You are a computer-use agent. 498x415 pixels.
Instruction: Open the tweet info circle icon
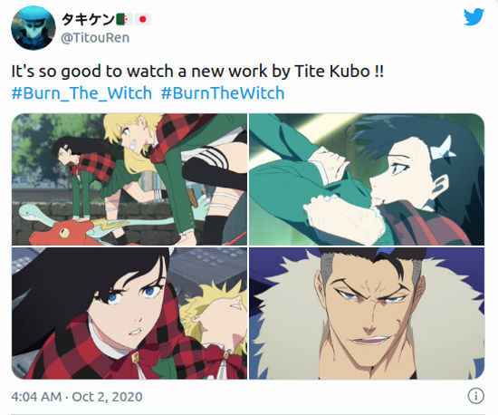click(475, 396)
